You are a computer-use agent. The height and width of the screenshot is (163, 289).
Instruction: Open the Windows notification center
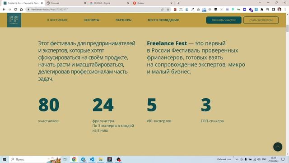283,159
